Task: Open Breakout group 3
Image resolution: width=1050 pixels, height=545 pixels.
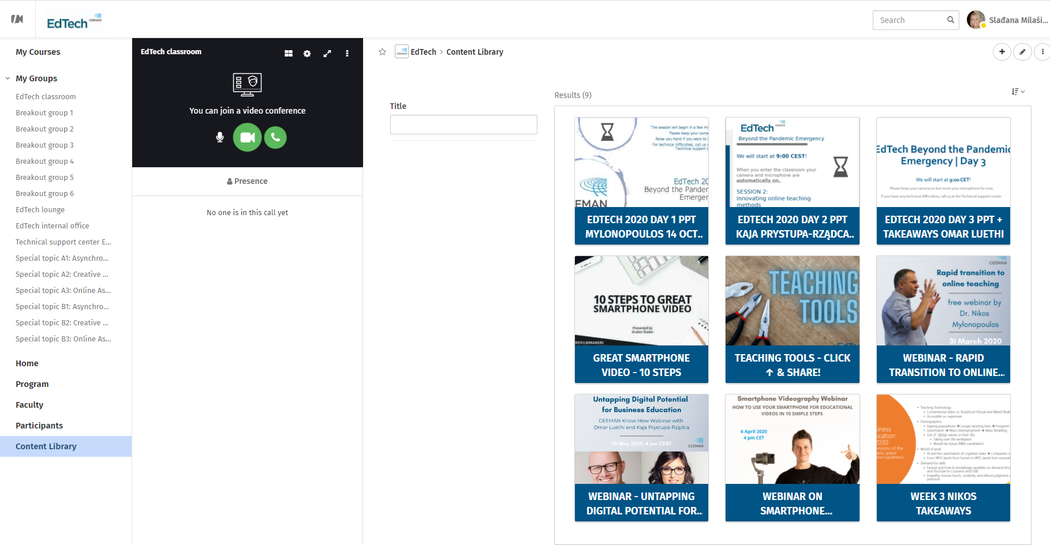Action: pos(44,145)
